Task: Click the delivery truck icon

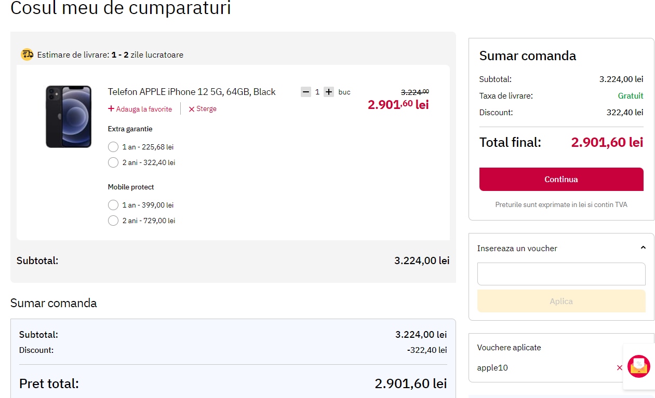Action: pyautogui.click(x=27, y=54)
